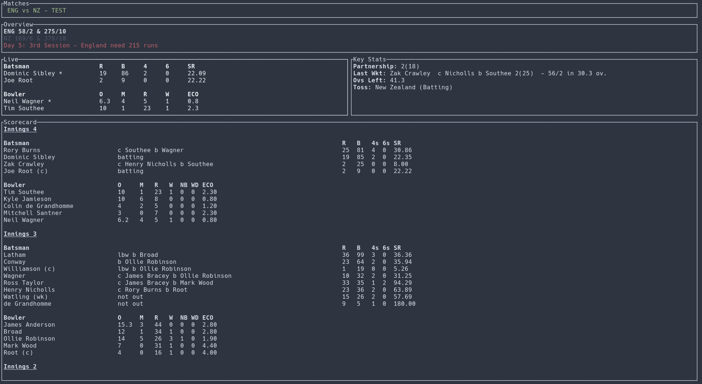702x384 pixels.
Task: Select Neil Wagner * in the Live bowlers
Action: point(28,101)
